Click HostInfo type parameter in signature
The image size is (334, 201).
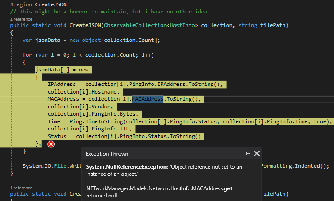pos(182,25)
